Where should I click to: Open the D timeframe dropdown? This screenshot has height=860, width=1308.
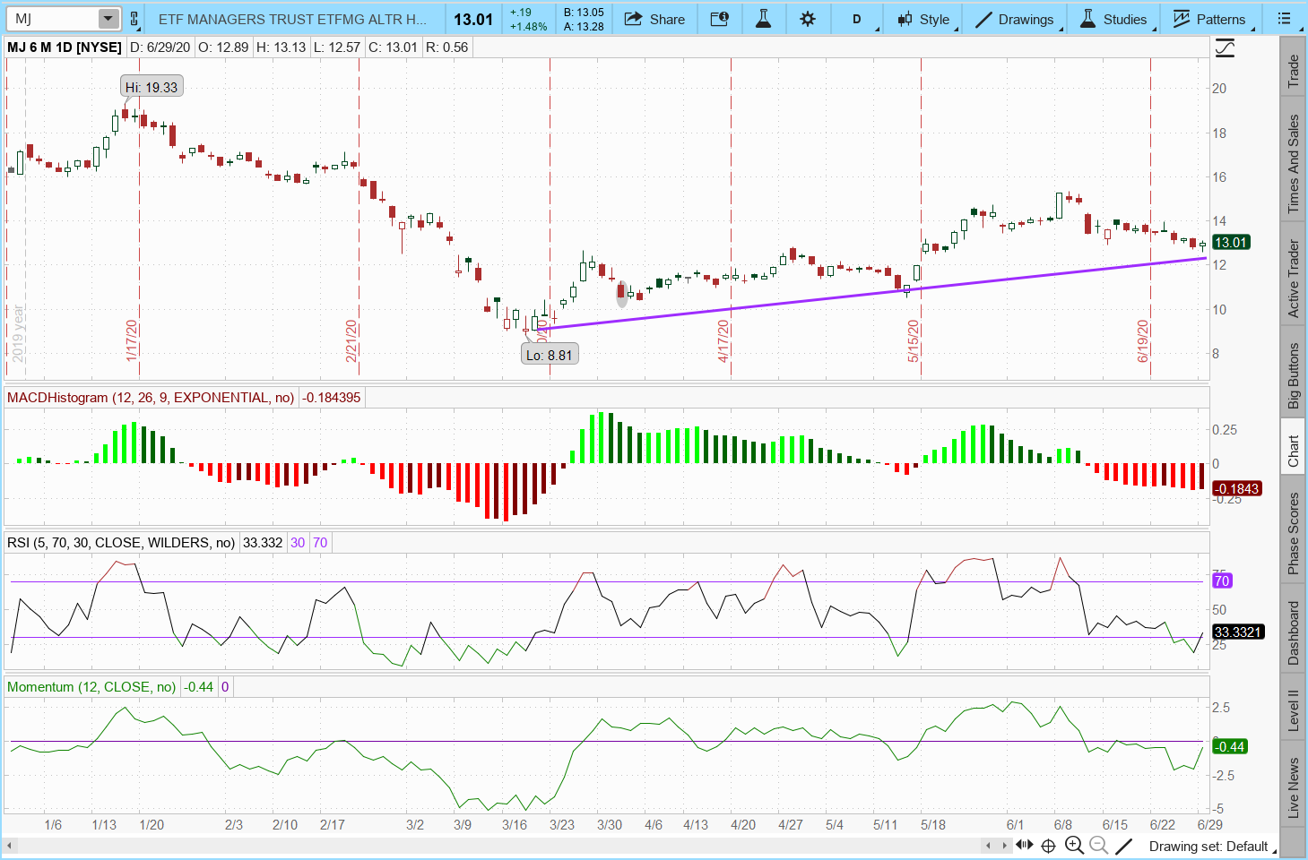pyautogui.click(x=857, y=19)
